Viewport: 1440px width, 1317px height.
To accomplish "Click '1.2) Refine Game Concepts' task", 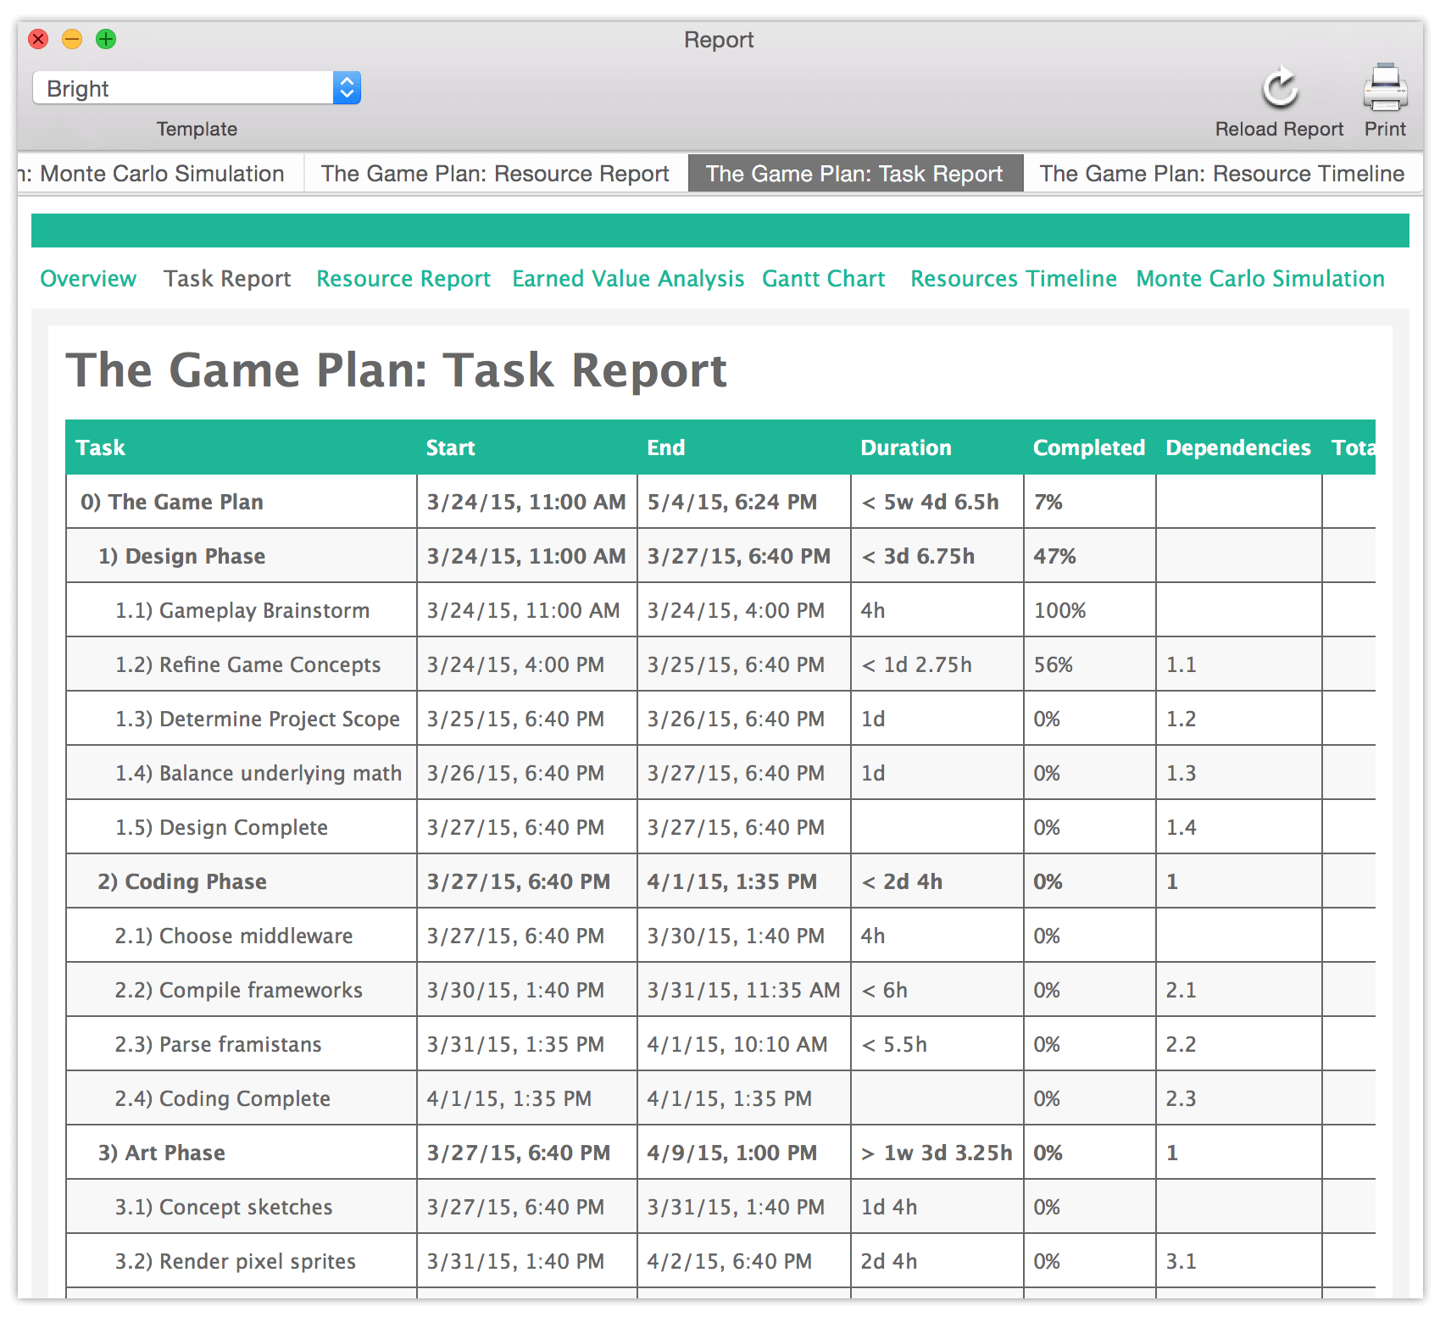I will [x=248, y=664].
